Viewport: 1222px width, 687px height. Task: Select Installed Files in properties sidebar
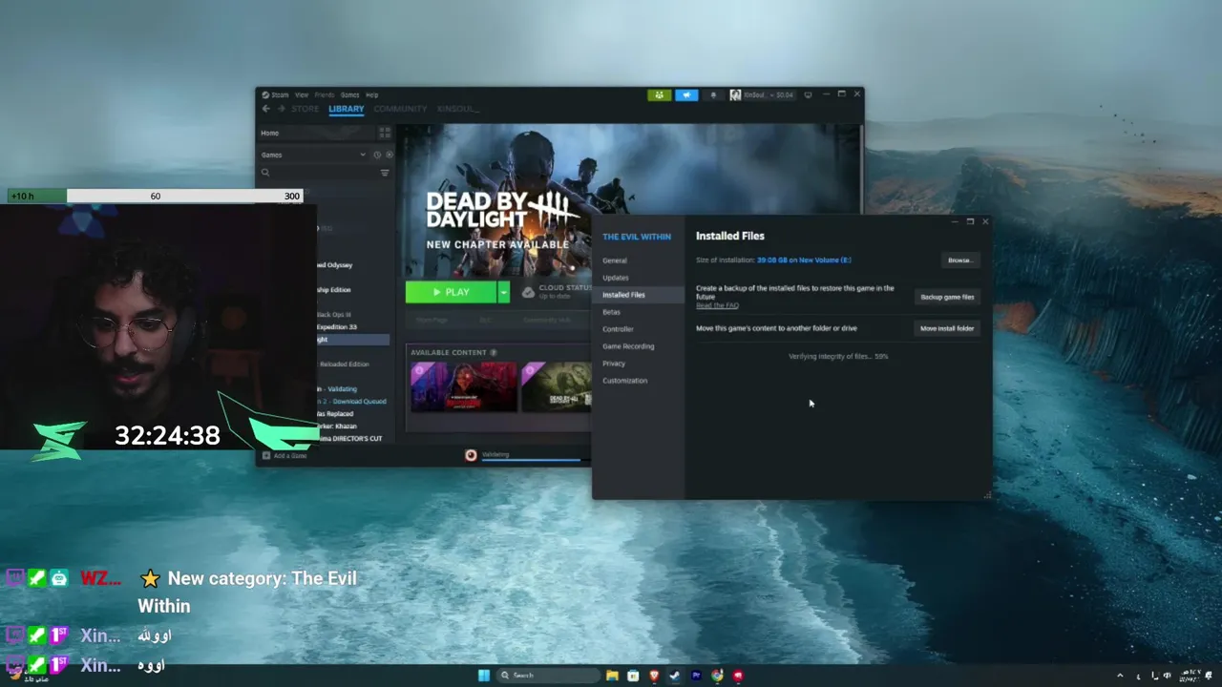pyautogui.click(x=639, y=295)
